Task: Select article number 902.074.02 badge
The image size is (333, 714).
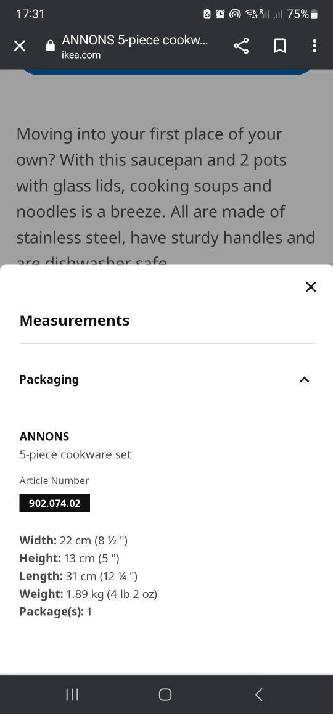Action: point(55,503)
